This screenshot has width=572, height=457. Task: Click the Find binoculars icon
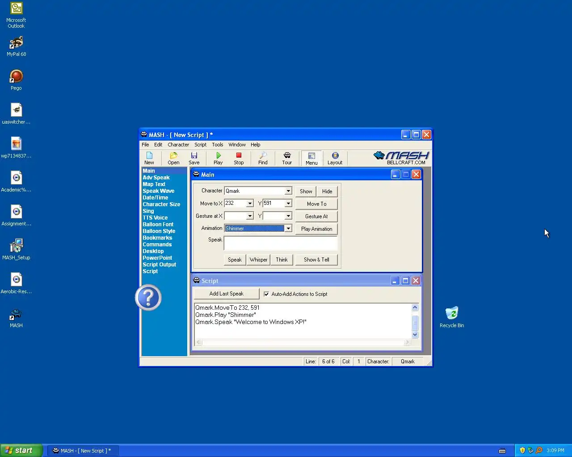click(263, 158)
